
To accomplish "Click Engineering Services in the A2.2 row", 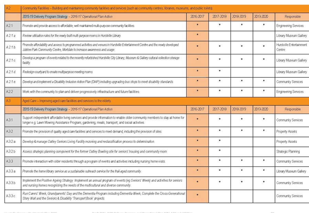I will click(x=290, y=92).
